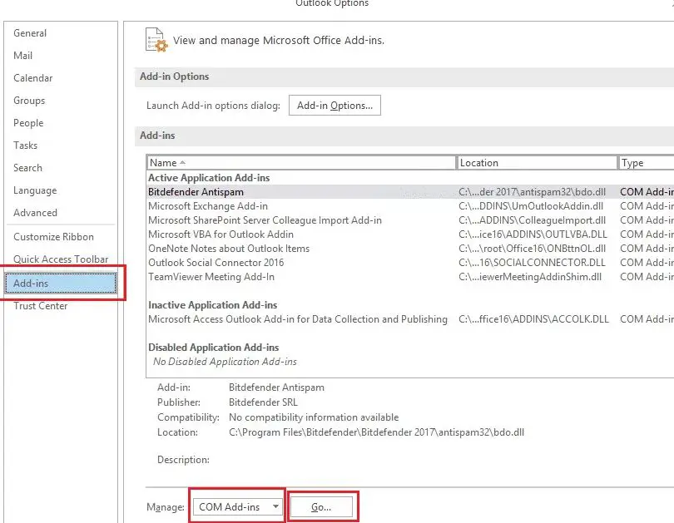674x523 pixels.
Task: Click No compatibility information available text
Action: coord(314,417)
